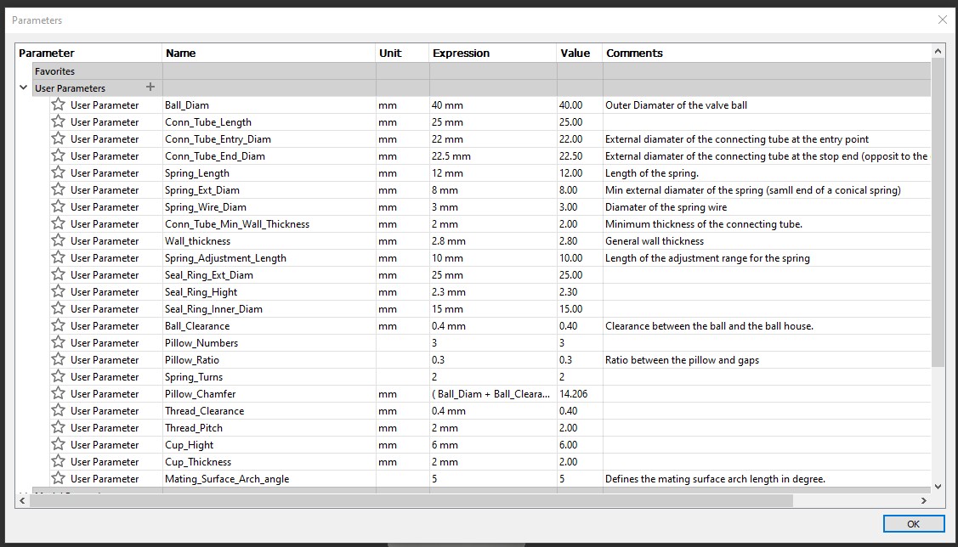Edit the Pillow_Chamfer formula expression

click(493, 394)
